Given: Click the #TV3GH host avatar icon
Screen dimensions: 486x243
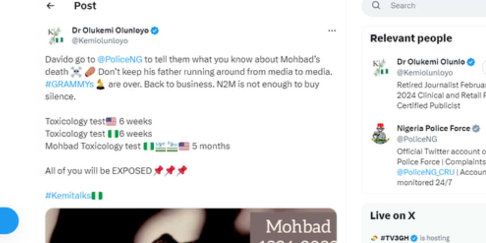Looking at the screenshot, I should [x=374, y=238].
